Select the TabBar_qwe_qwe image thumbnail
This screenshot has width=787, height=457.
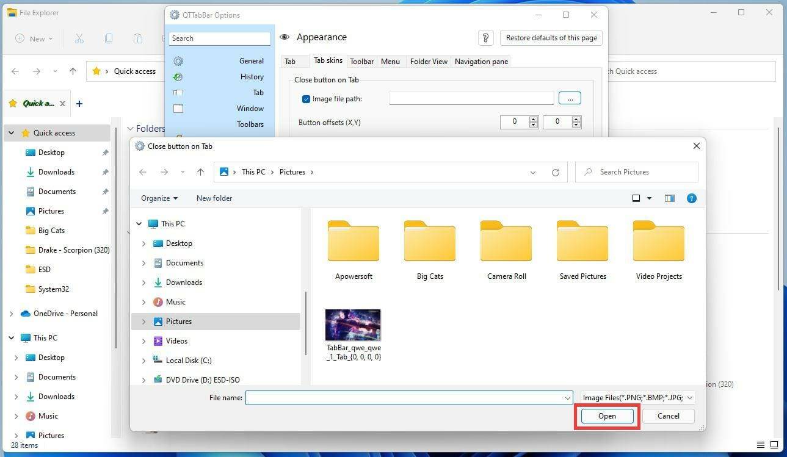click(x=353, y=324)
